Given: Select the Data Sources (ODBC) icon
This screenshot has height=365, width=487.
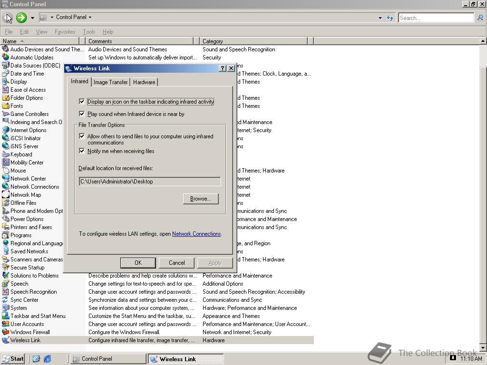Looking at the screenshot, I should pos(6,65).
